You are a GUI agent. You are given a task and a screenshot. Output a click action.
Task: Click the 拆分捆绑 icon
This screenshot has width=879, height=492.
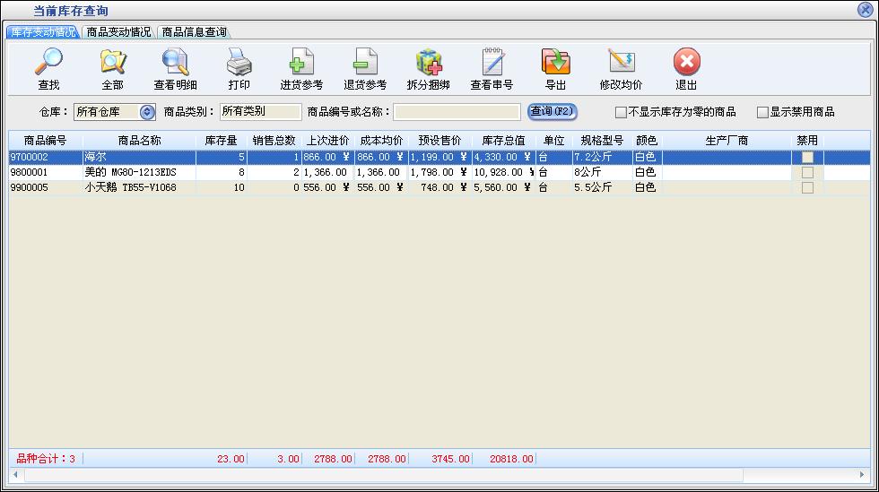[429, 63]
